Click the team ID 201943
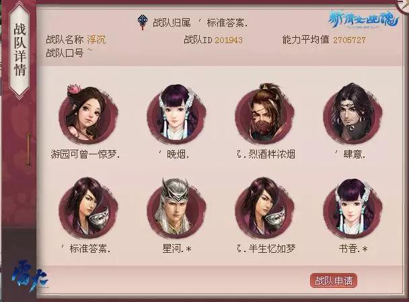This screenshot has height=302, width=409. coord(229,40)
